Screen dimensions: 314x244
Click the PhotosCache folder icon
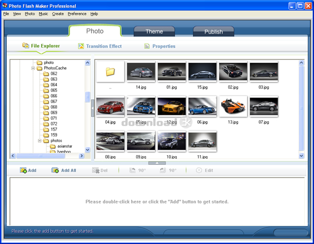(39, 68)
